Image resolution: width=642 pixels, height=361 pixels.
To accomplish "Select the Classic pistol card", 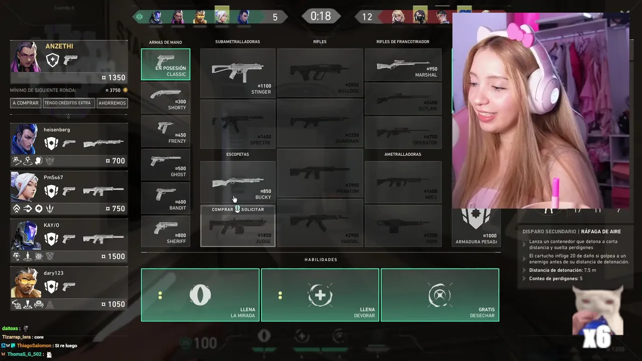I will pos(166,64).
